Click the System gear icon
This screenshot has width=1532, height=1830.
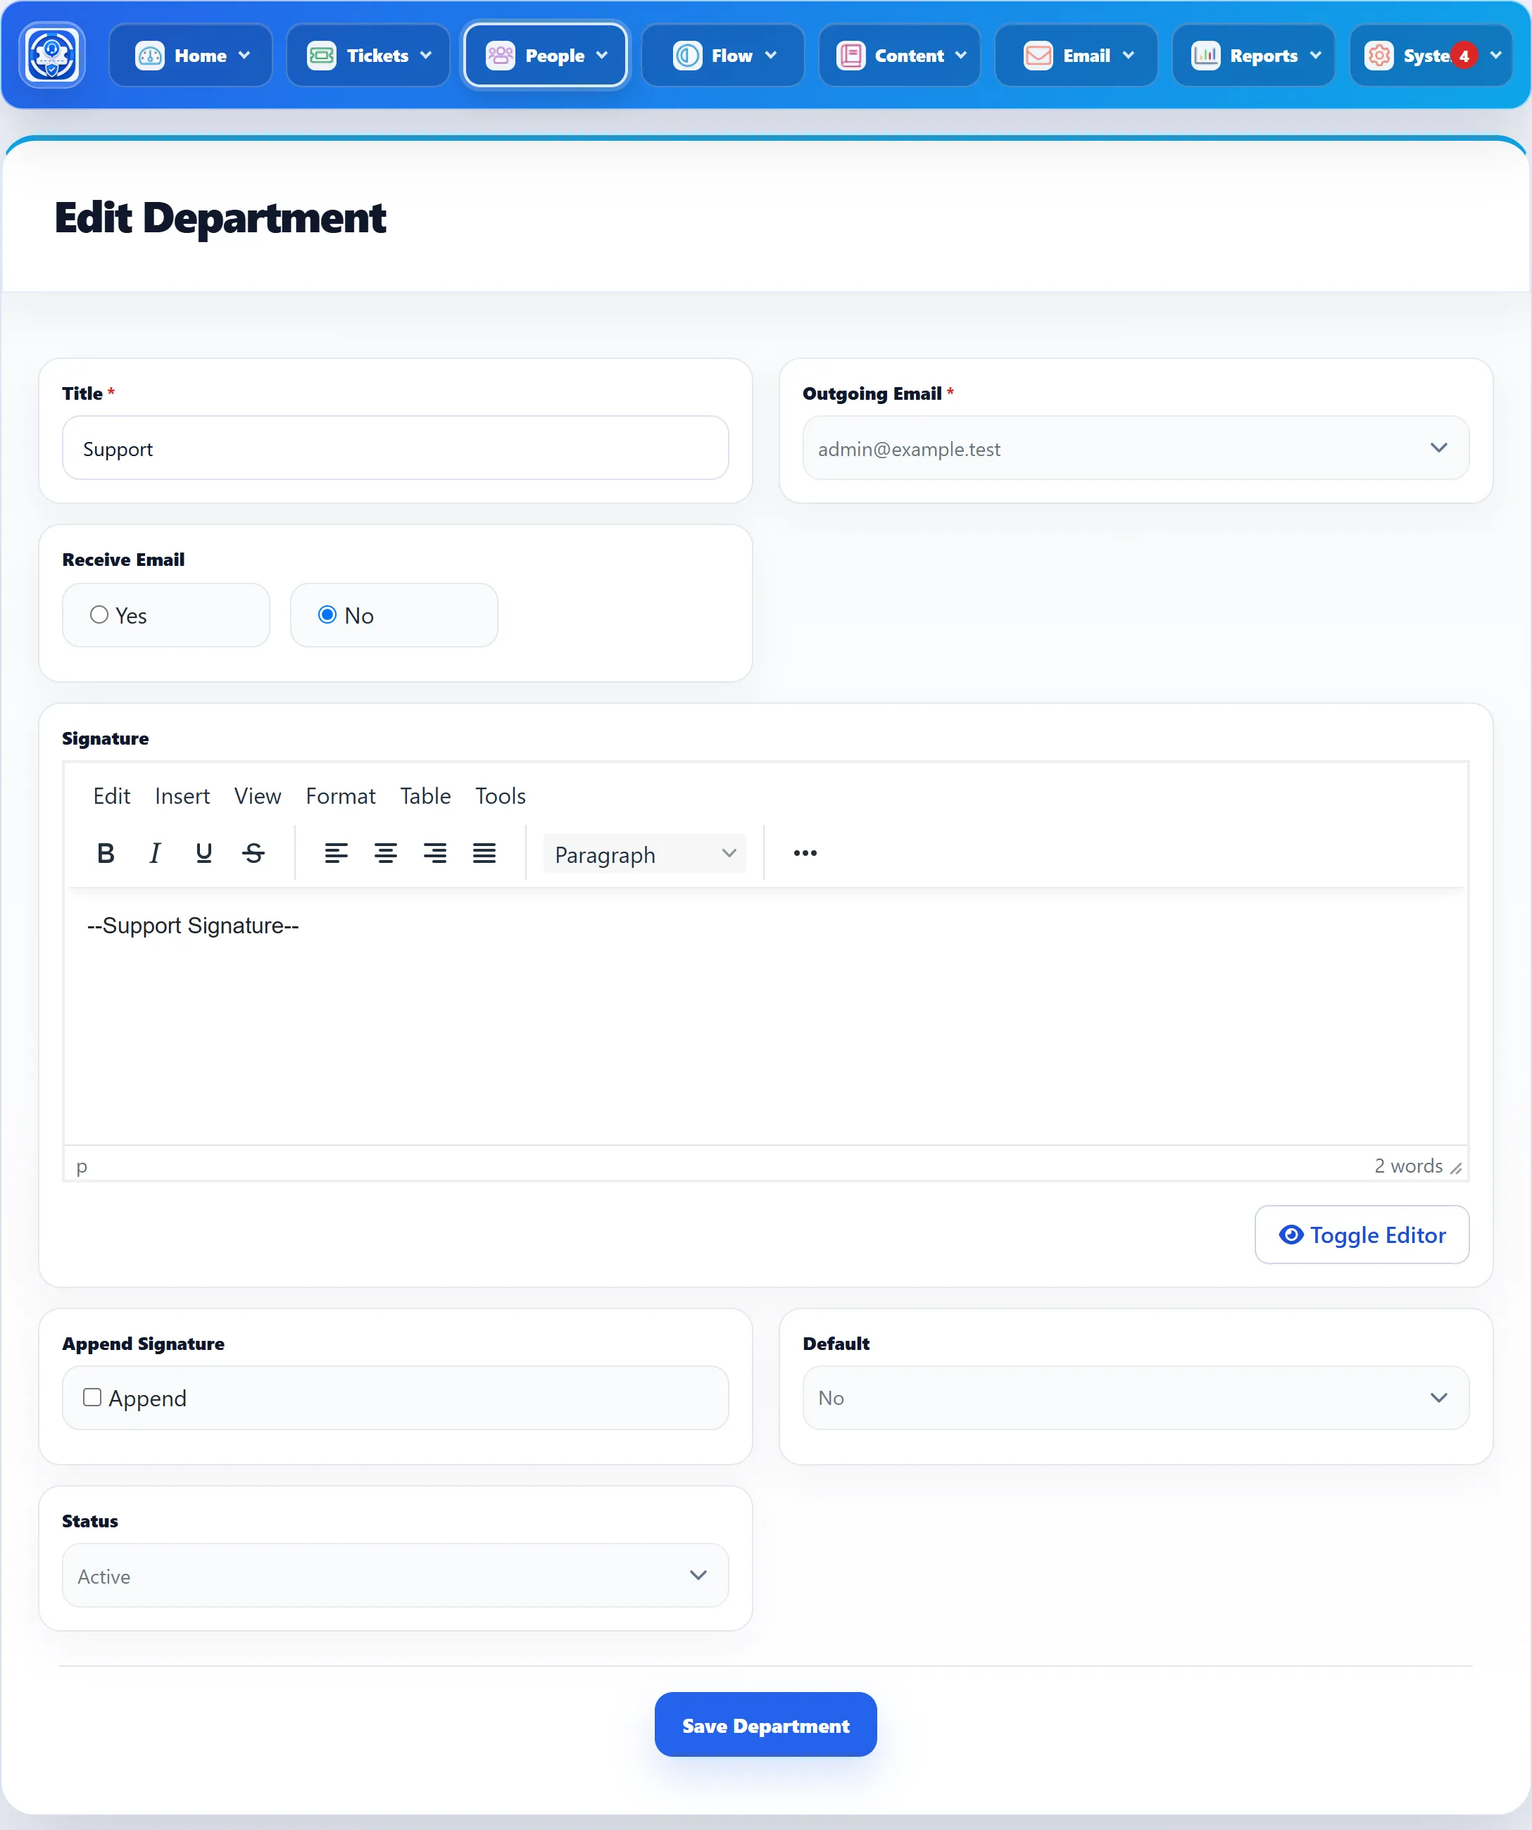coord(1379,56)
